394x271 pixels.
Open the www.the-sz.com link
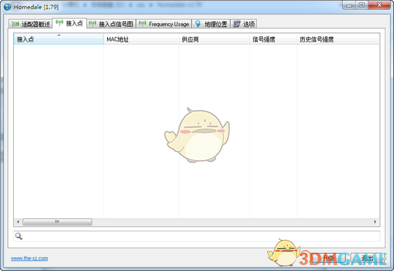coord(29,259)
